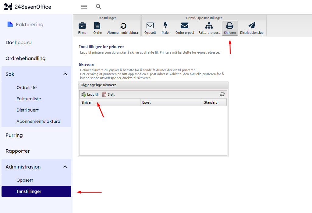The image size is (312, 213).
Task: Open Abonnementsfaktura settings in toolbar
Action: click(x=122, y=26)
